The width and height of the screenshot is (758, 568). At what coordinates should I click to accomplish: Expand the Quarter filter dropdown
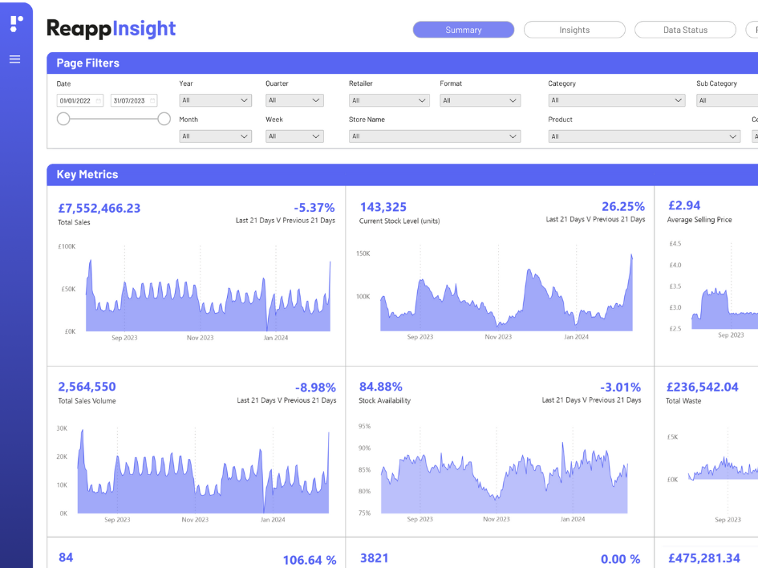click(294, 99)
